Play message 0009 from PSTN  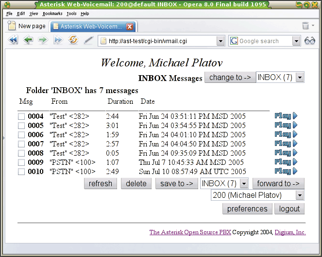(x=286, y=162)
